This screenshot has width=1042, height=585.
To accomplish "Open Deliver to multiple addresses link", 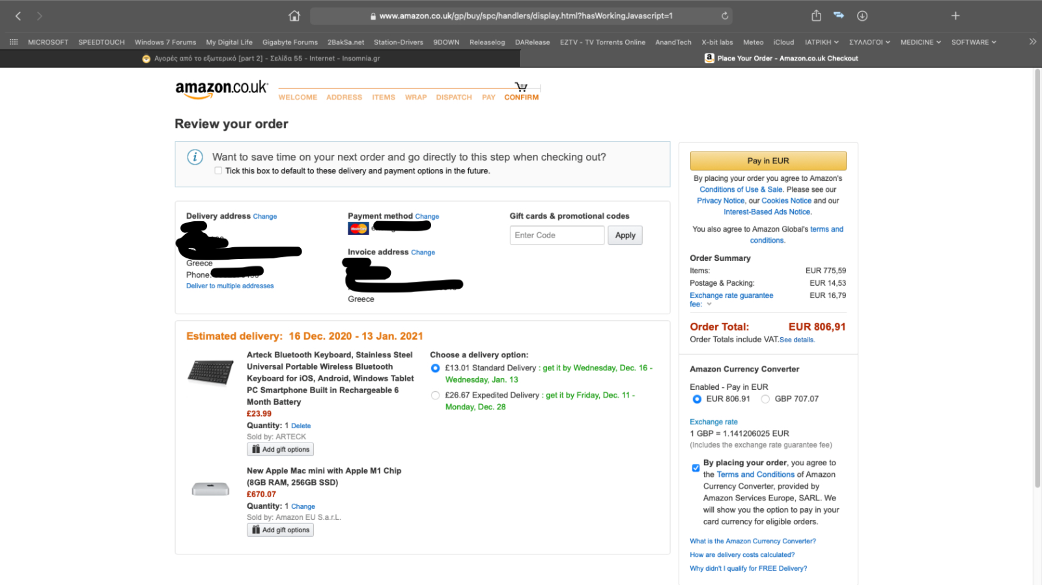I will click(x=230, y=286).
